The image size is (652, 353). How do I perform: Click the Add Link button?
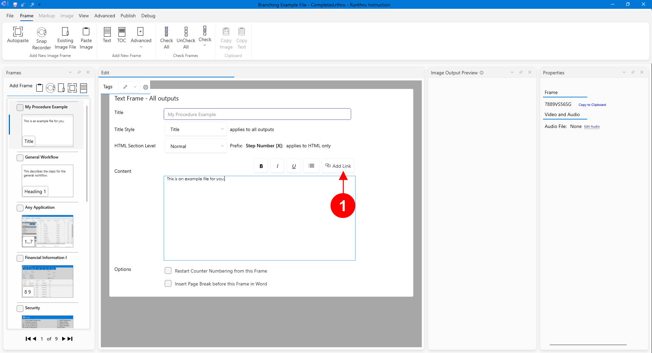(x=338, y=166)
